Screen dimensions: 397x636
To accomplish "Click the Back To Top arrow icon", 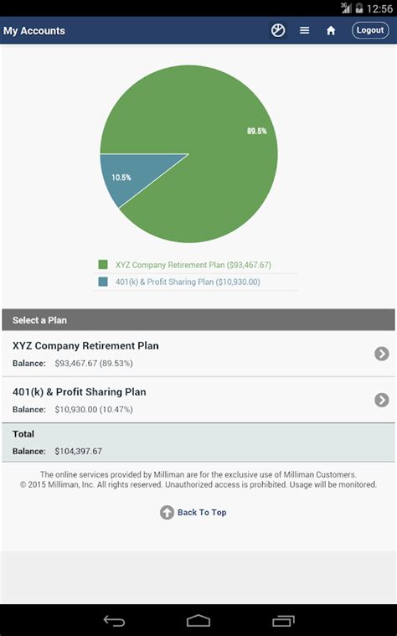I will tap(167, 512).
